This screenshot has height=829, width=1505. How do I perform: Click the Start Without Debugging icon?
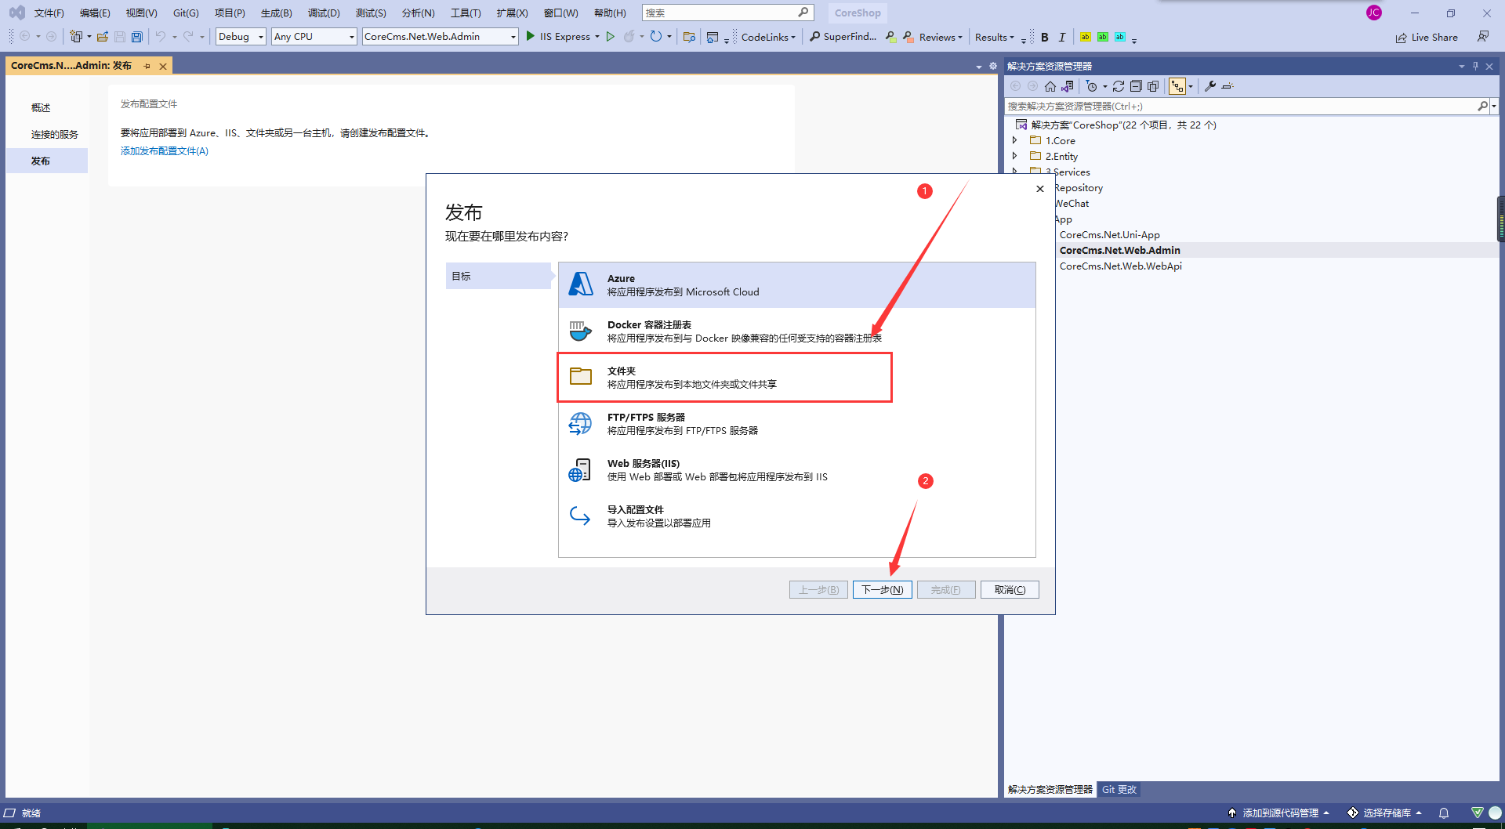pyautogui.click(x=611, y=37)
